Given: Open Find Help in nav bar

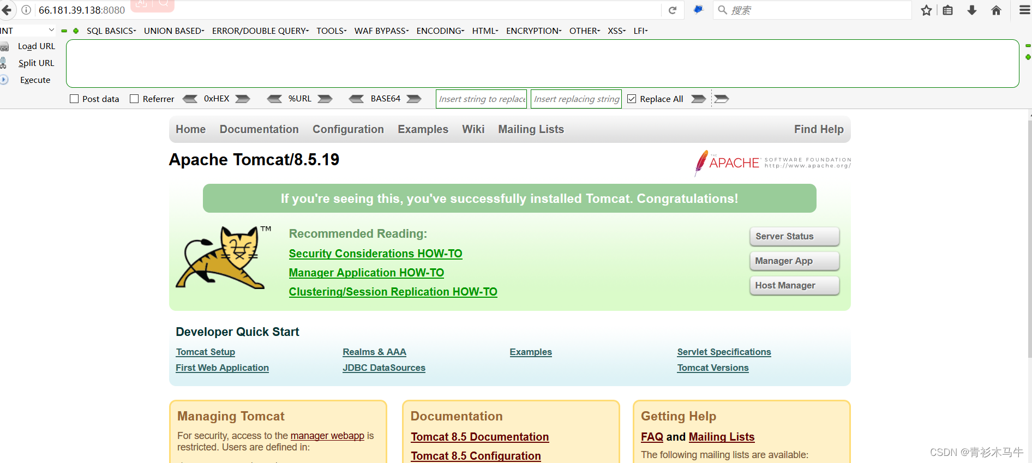Looking at the screenshot, I should click(819, 129).
